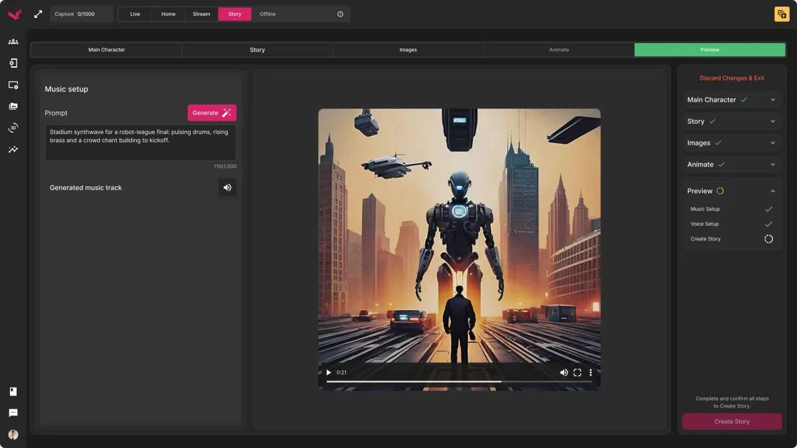Click the Music setup heading
Viewport: 797px width, 448px height.
pyautogui.click(x=66, y=89)
